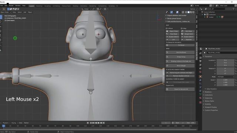This screenshot has height=133, width=237.
Task: Open the Options dropdown in viewport header
Action: pyautogui.click(x=193, y=9)
